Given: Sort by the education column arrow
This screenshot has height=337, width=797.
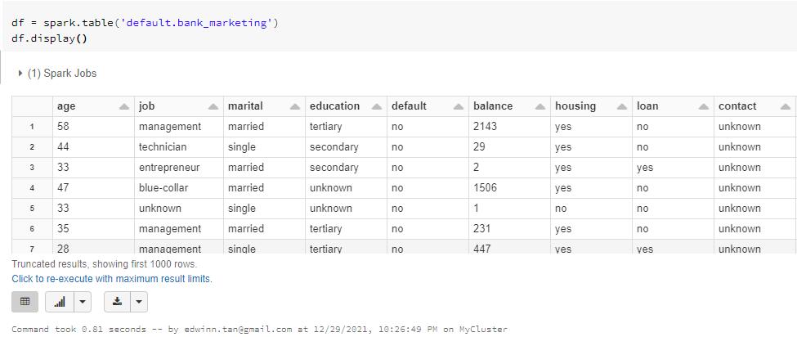Looking at the screenshot, I should pos(376,107).
